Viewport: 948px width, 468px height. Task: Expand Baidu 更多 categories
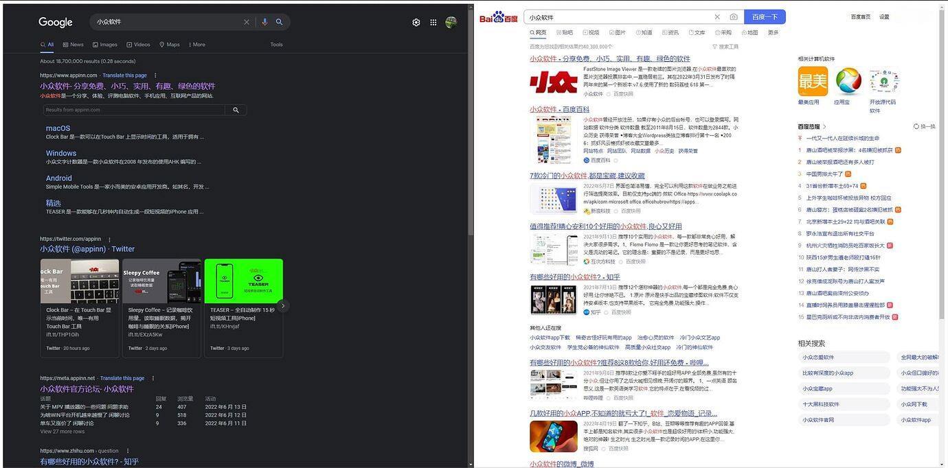pos(774,32)
